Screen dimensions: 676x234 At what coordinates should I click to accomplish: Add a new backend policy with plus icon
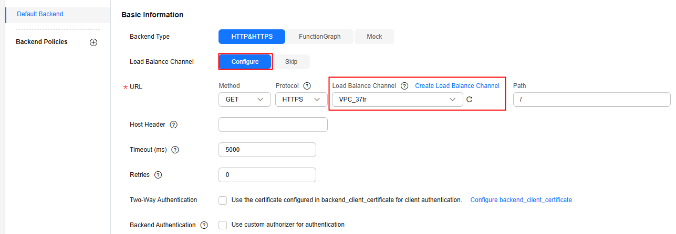93,42
